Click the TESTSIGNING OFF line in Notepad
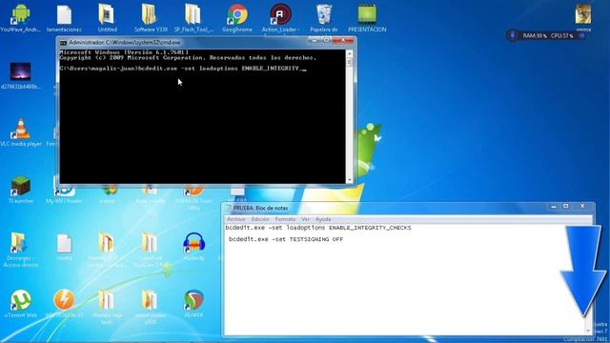Image resolution: width=610 pixels, height=343 pixels. [286, 239]
